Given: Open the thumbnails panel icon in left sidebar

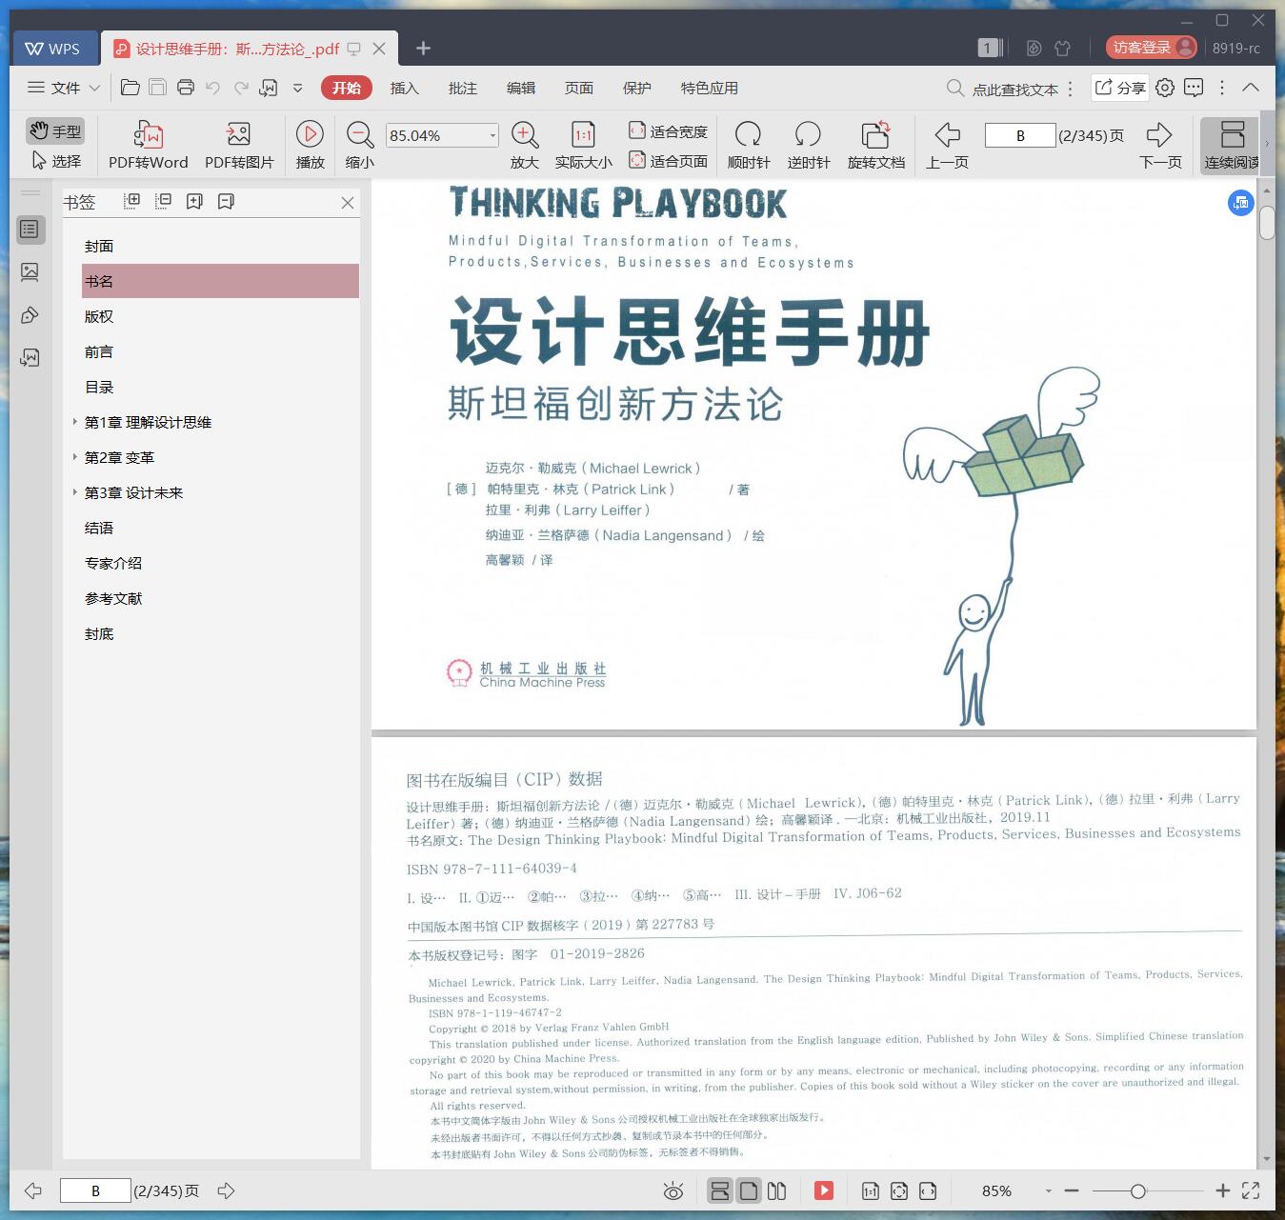Looking at the screenshot, I should 30,272.
